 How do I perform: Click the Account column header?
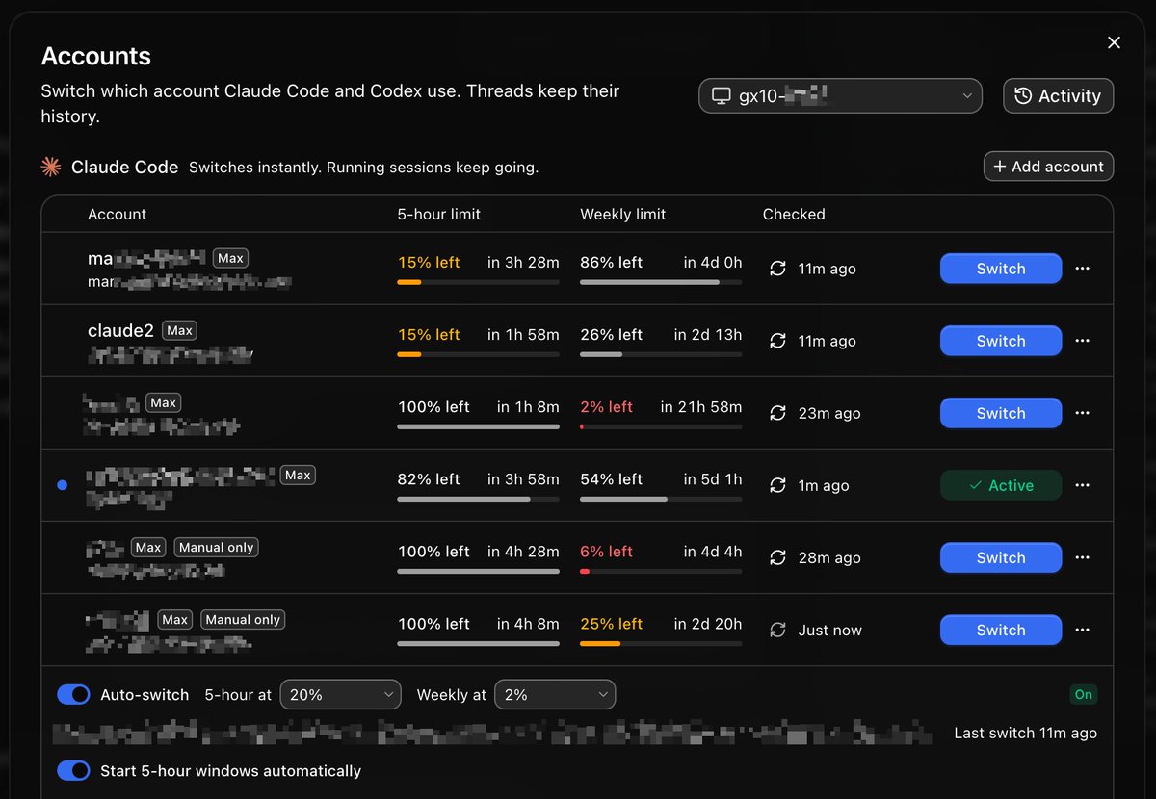click(x=118, y=214)
